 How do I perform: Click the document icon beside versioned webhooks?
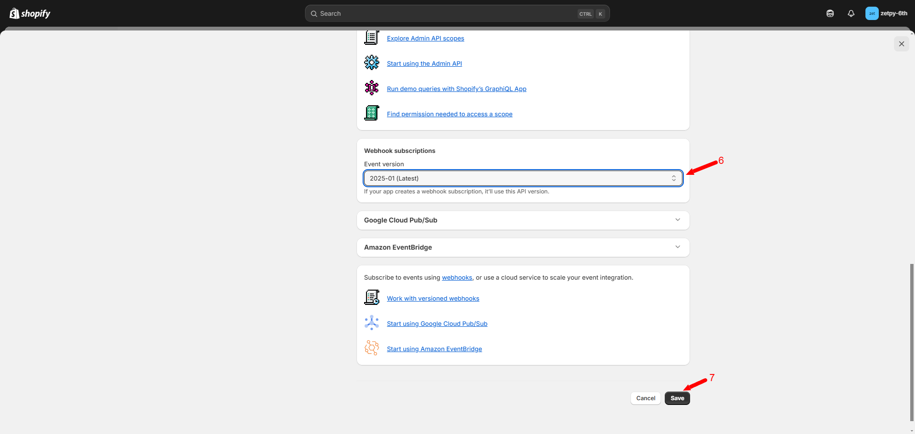click(372, 298)
